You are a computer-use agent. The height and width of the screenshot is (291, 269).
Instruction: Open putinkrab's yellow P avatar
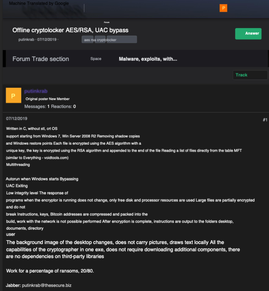point(13,96)
